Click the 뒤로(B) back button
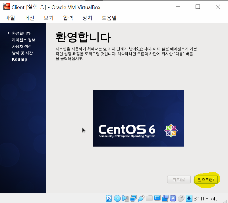The height and width of the screenshot is (203, 228). click(179, 180)
